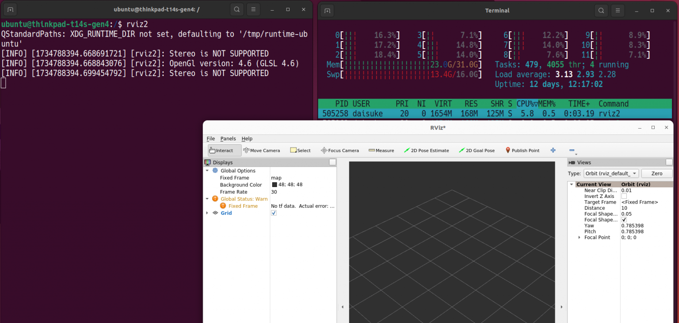Choose the Select tool in RViz toolbar

click(300, 150)
